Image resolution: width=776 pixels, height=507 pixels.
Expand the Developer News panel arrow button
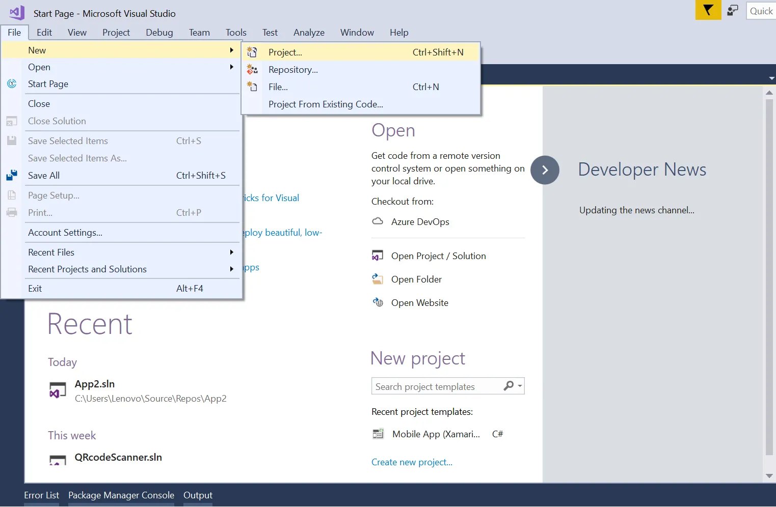click(545, 170)
